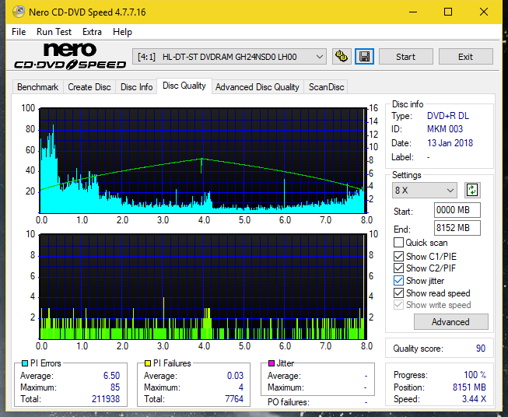
Task: Click the Position value 8151 MB
Action: click(469, 387)
